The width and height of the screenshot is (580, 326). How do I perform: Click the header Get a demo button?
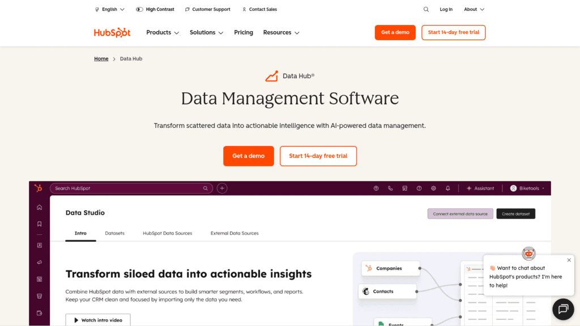tap(395, 32)
